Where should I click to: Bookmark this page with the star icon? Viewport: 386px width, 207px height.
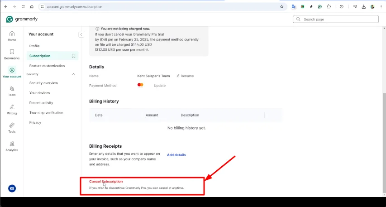(x=281, y=7)
